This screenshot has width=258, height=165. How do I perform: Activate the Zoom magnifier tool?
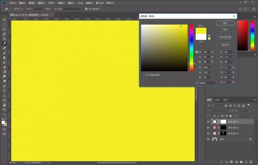tap(4, 109)
